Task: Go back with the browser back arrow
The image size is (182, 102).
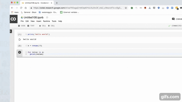Action: click(12, 8)
